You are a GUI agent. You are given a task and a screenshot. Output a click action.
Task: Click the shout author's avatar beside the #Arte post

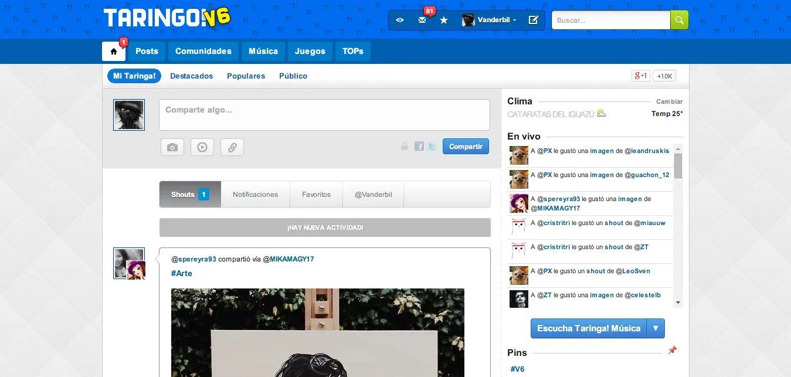(x=129, y=263)
